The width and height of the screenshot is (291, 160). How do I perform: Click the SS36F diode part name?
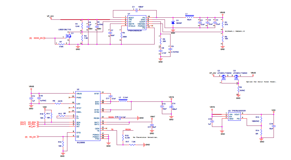(x=179, y=23)
